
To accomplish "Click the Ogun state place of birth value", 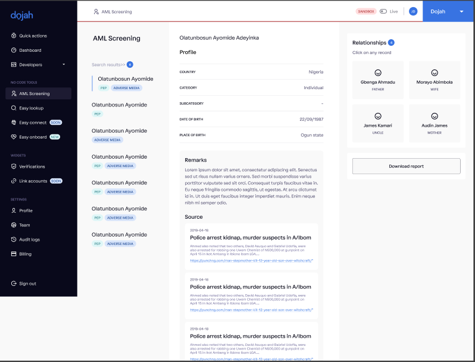I will pyautogui.click(x=312, y=135).
